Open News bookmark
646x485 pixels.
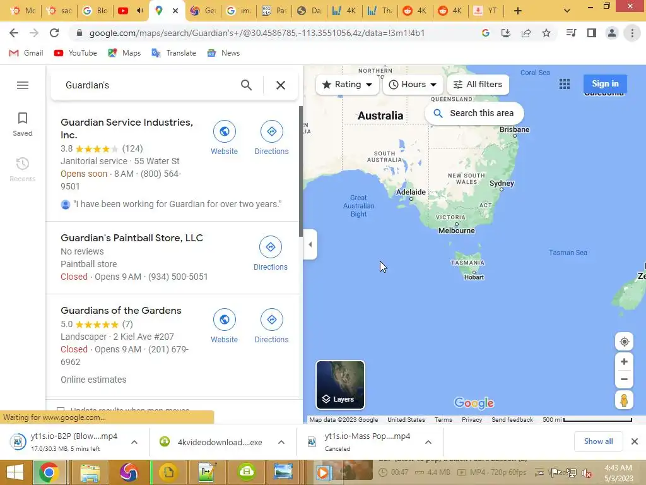pos(223,53)
